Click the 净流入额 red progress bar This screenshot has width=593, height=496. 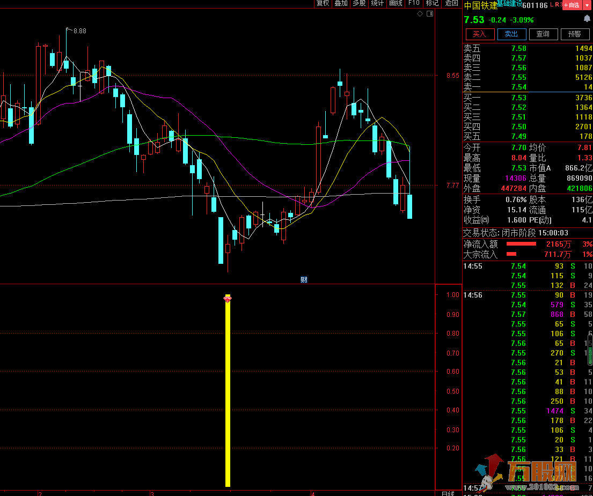click(521, 244)
